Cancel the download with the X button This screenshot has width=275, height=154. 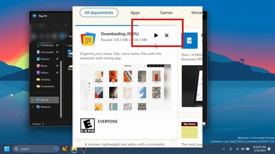(x=167, y=36)
